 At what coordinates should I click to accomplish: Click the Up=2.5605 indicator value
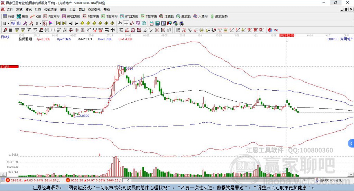tap(64, 39)
